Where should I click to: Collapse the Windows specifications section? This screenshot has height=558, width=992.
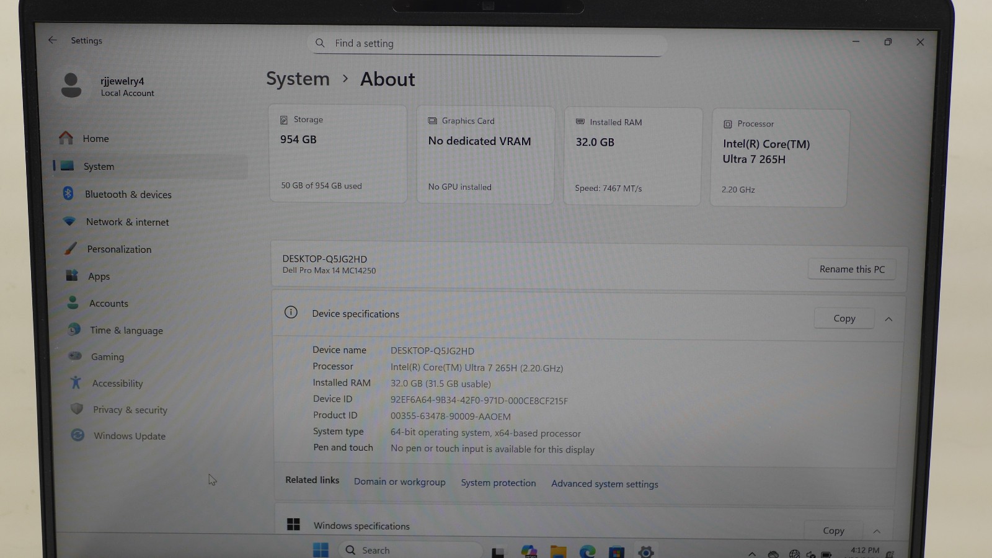coord(877,531)
